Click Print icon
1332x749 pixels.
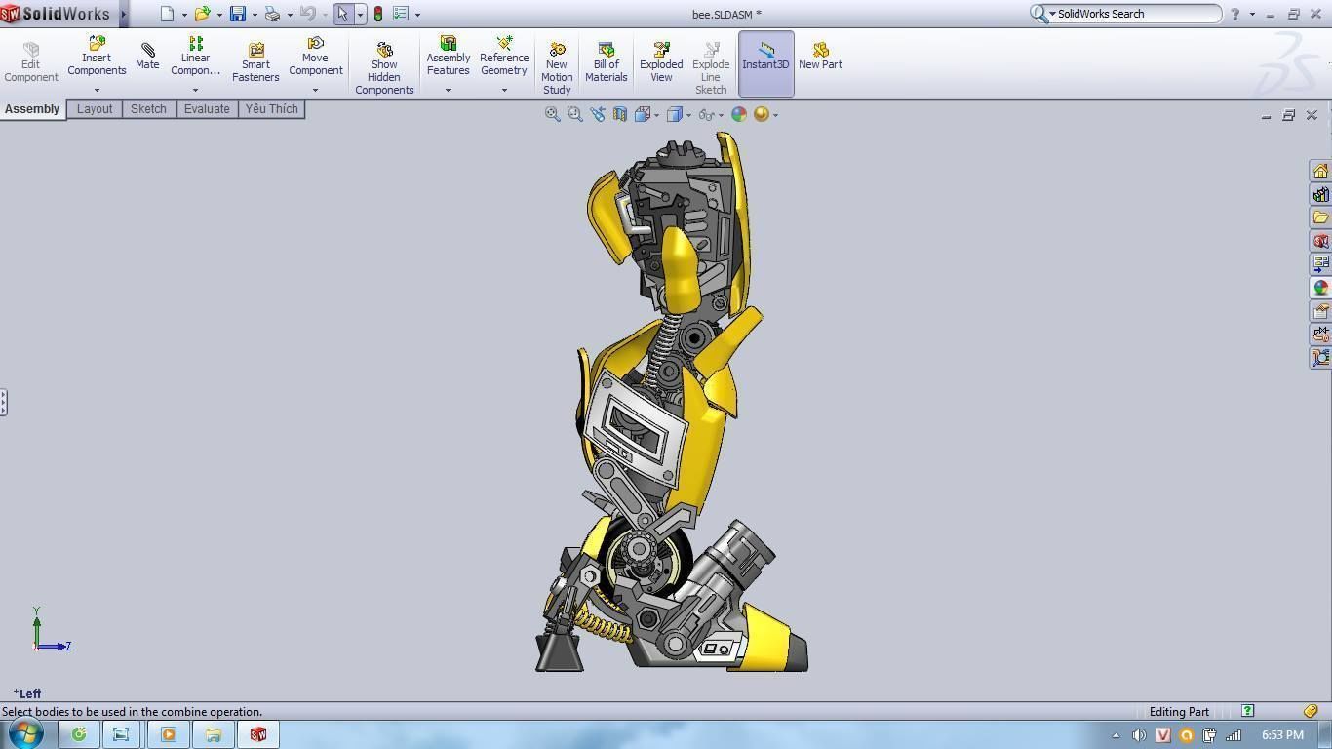pos(272,14)
